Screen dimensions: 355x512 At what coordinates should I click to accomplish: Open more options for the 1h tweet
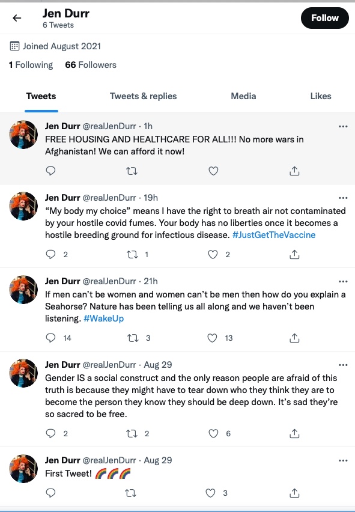(x=343, y=126)
